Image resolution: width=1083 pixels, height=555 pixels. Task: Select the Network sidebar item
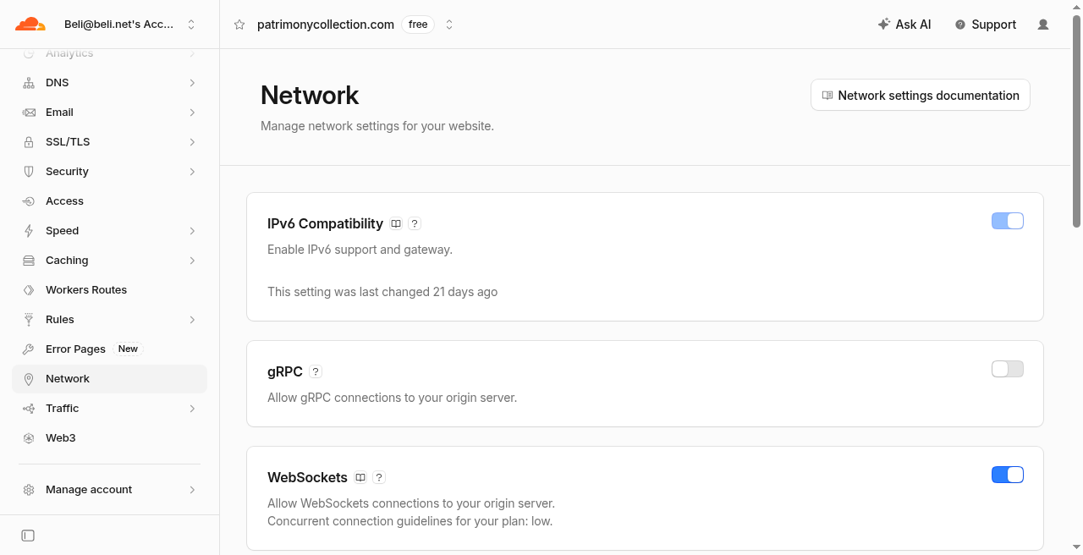[x=109, y=379]
